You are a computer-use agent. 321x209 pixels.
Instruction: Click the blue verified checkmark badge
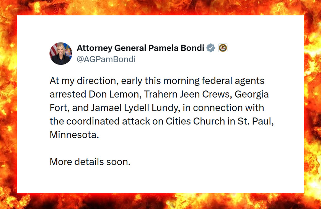(211, 48)
